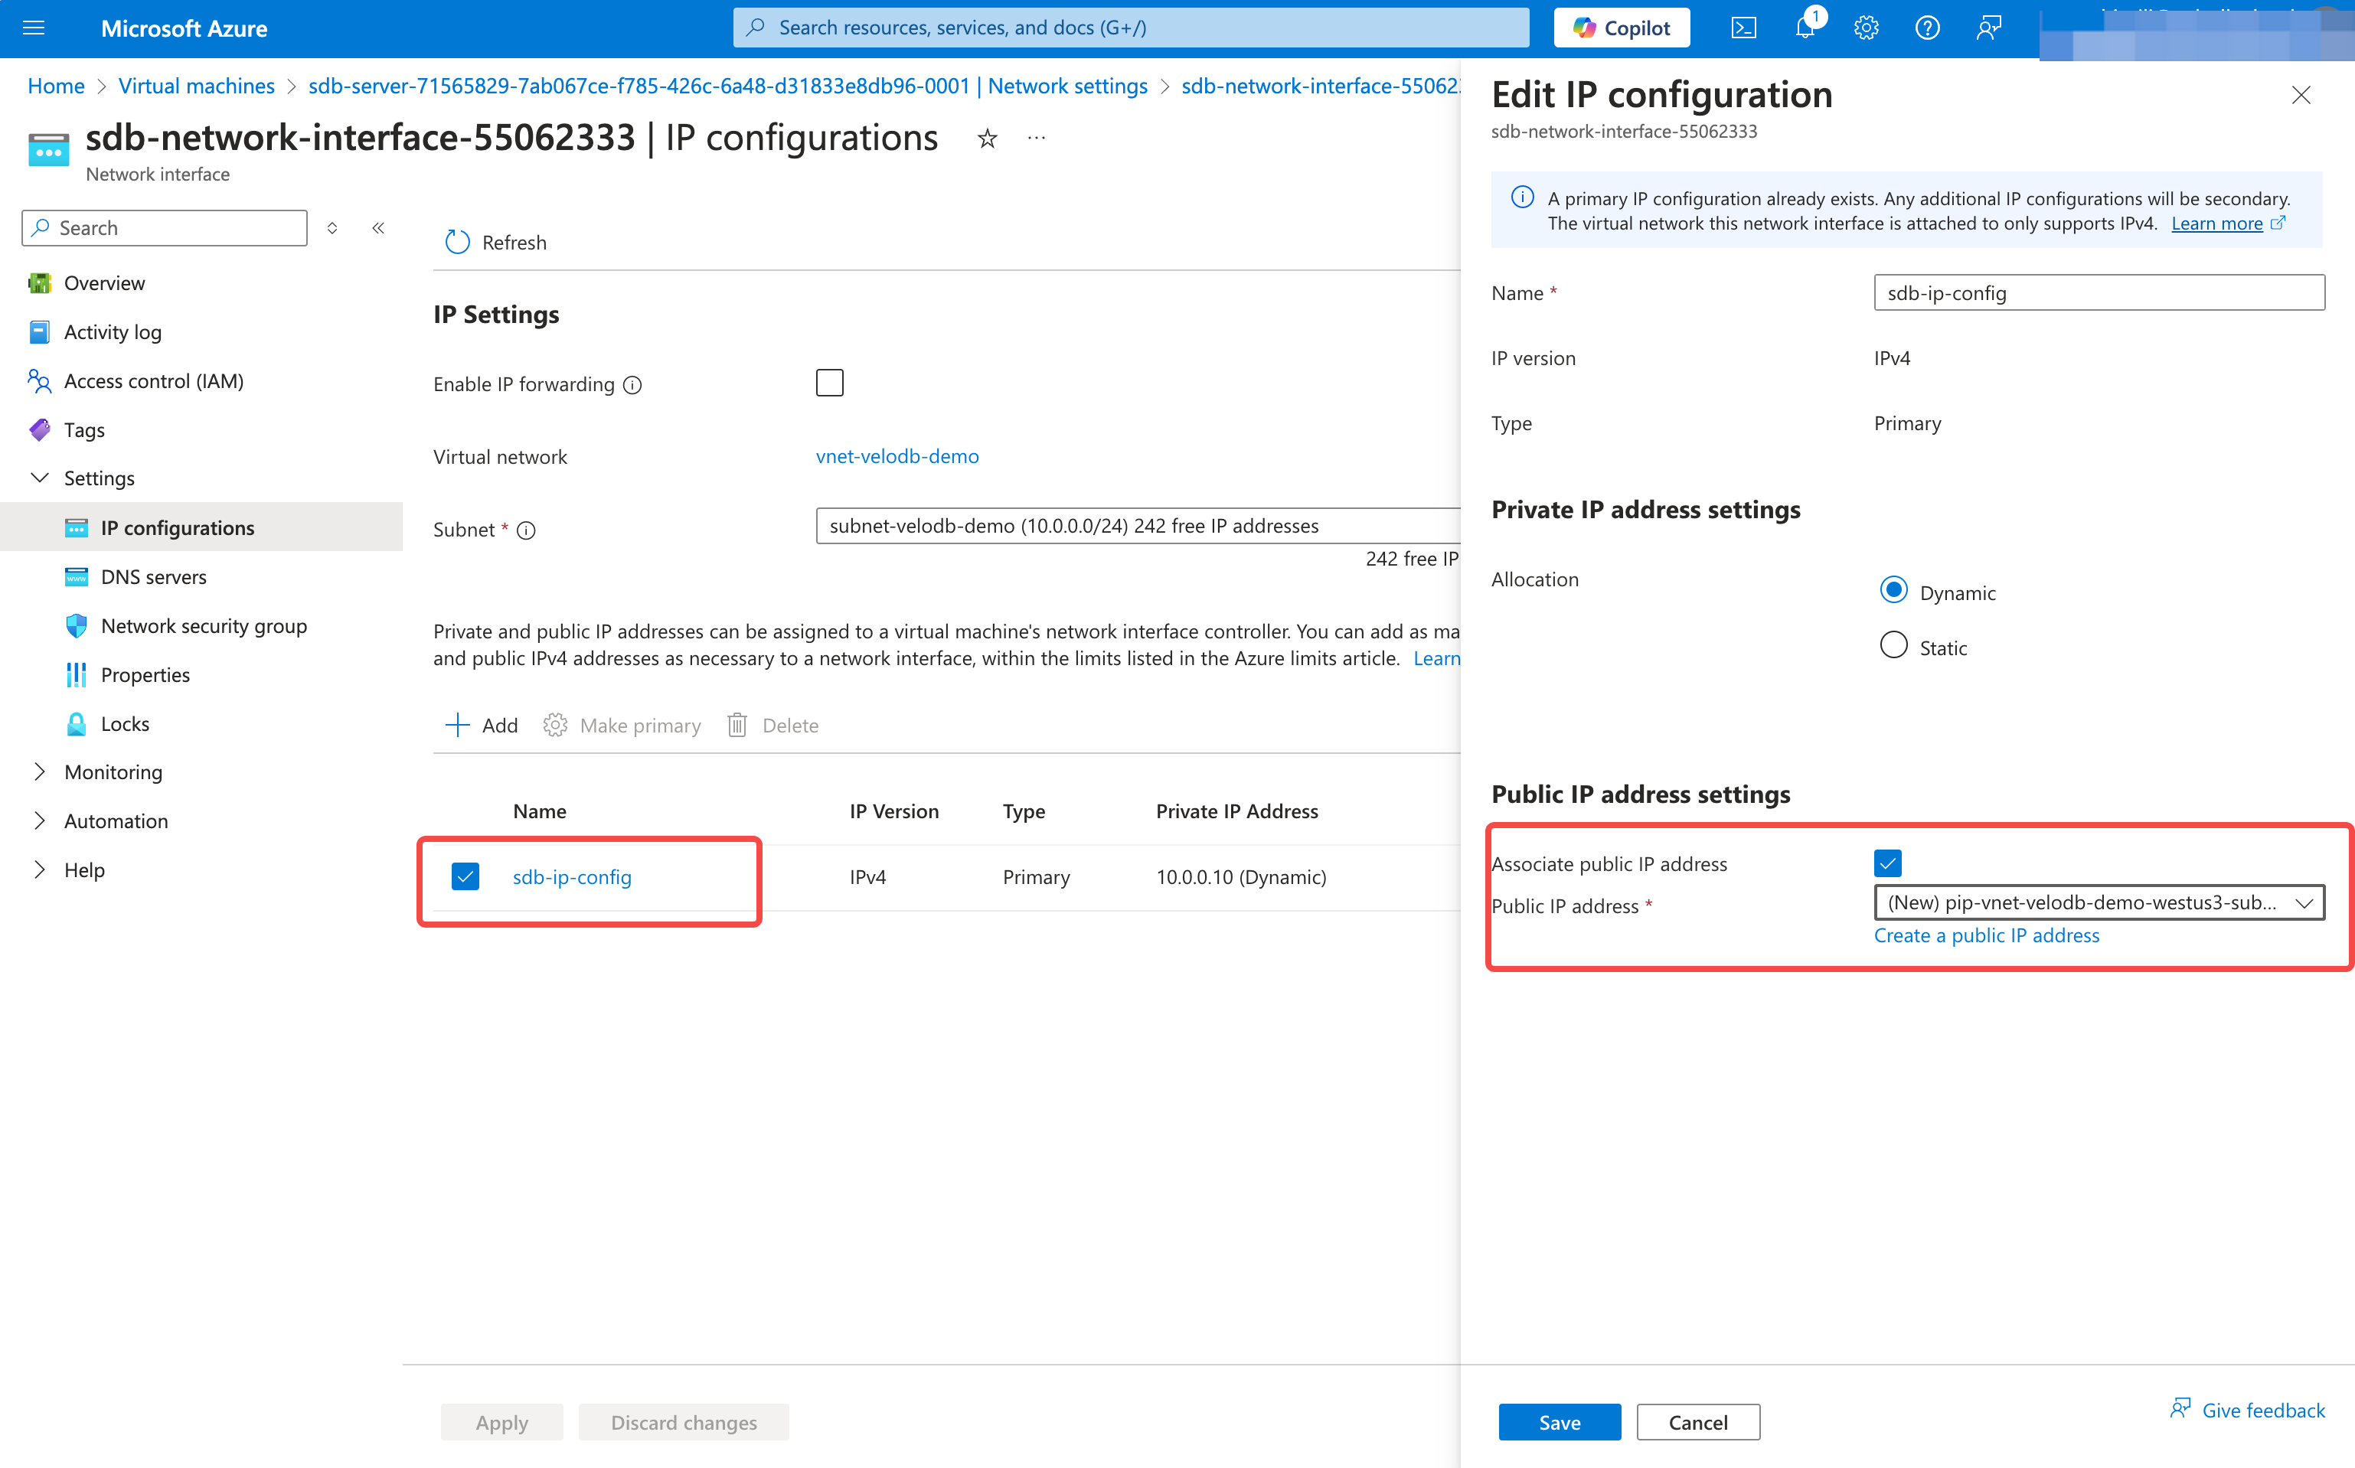Open the notifications bell
The width and height of the screenshot is (2355, 1468).
point(1805,28)
